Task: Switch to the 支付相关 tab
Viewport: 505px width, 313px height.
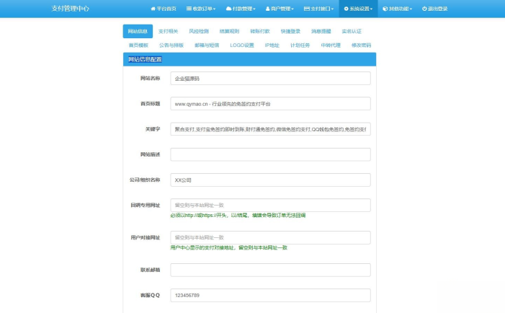Action: point(168,31)
